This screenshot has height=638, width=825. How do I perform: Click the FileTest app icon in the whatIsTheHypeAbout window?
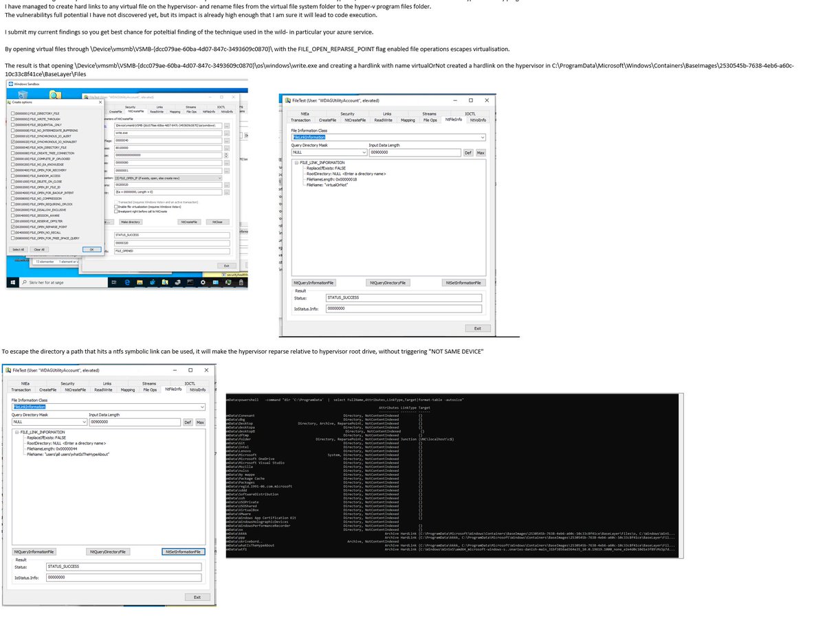(8, 370)
